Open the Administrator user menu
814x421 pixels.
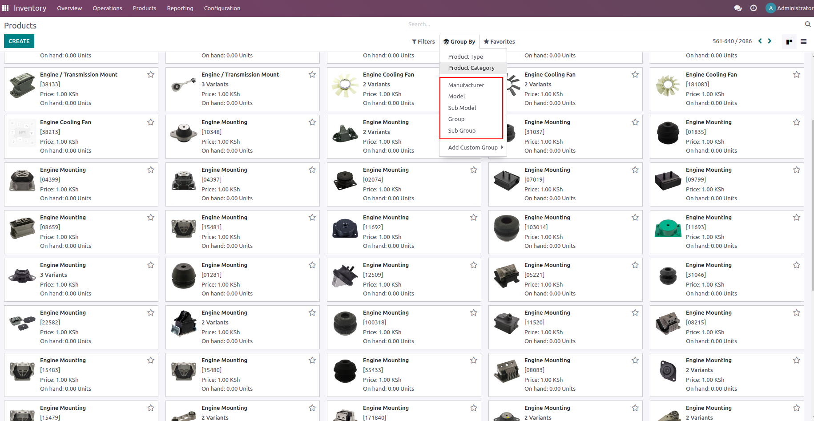(x=790, y=8)
